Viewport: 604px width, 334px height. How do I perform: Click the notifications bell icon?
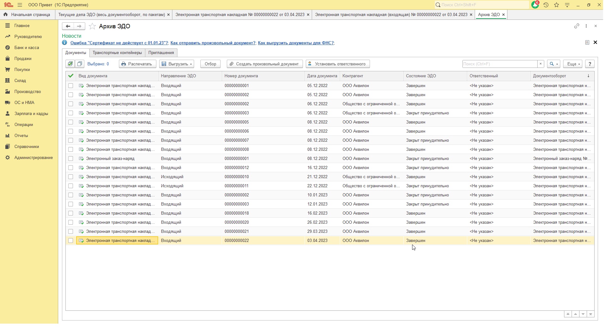pyautogui.click(x=535, y=5)
